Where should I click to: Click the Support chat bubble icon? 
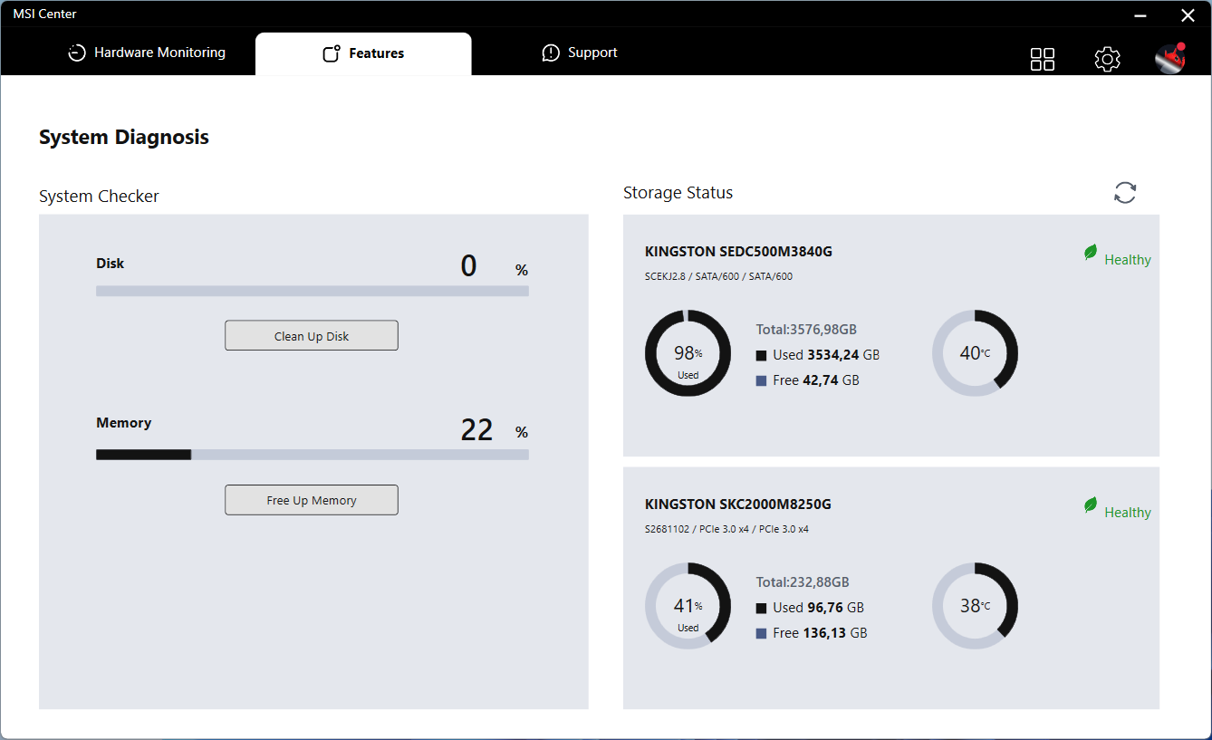coord(551,53)
